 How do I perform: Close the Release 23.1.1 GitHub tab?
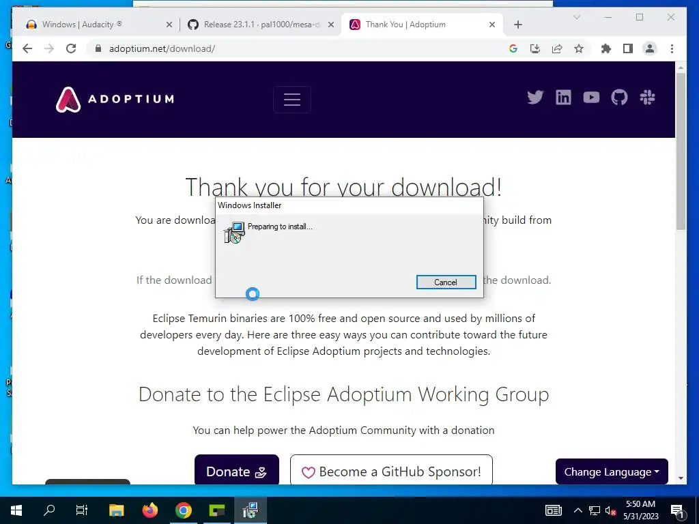pyautogui.click(x=331, y=25)
